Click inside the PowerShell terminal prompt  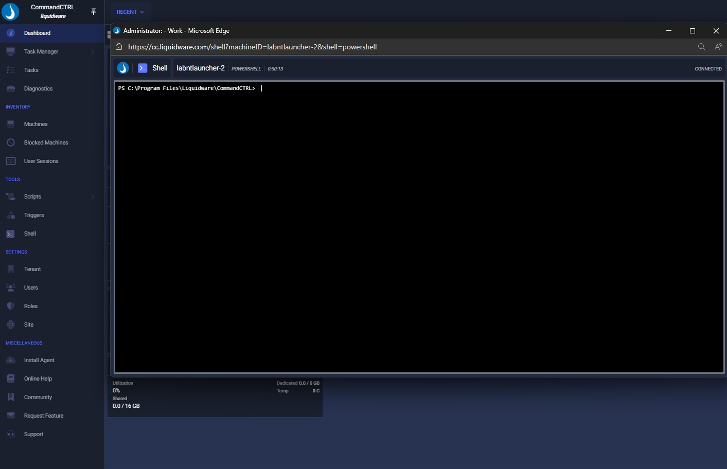pos(419,227)
